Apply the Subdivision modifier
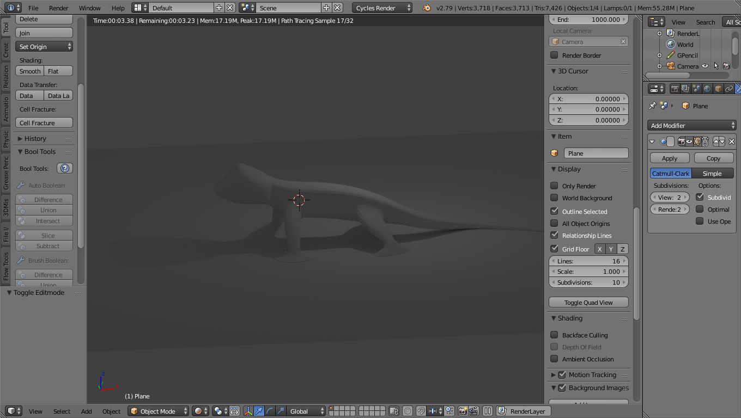 coord(670,158)
